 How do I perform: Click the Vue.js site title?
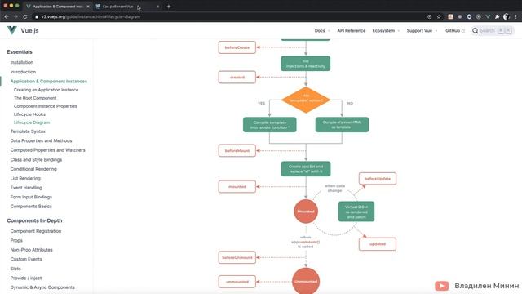pyautogui.click(x=29, y=30)
